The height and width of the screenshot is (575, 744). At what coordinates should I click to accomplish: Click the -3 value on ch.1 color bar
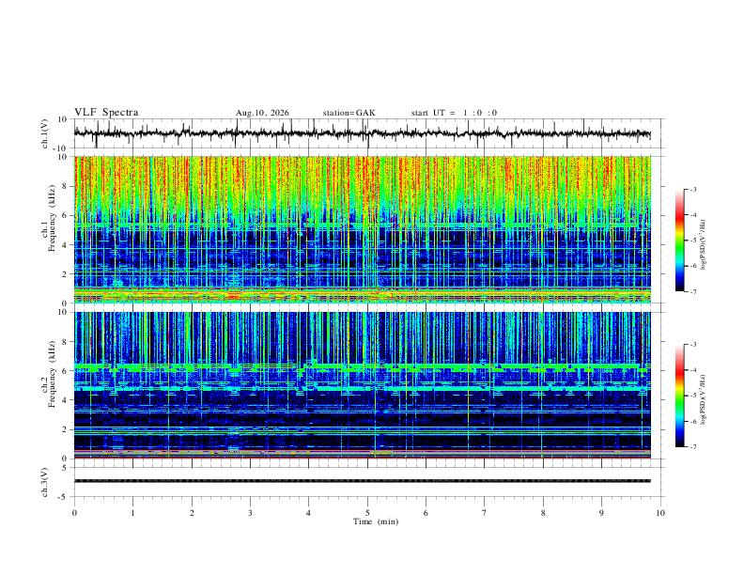pyautogui.click(x=693, y=190)
